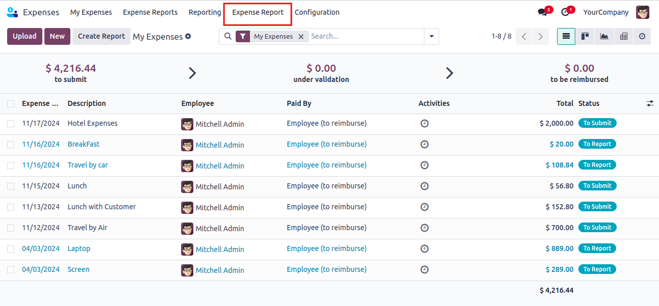Click the Create Report button
Viewport: 659px width, 306px height.
(x=101, y=36)
